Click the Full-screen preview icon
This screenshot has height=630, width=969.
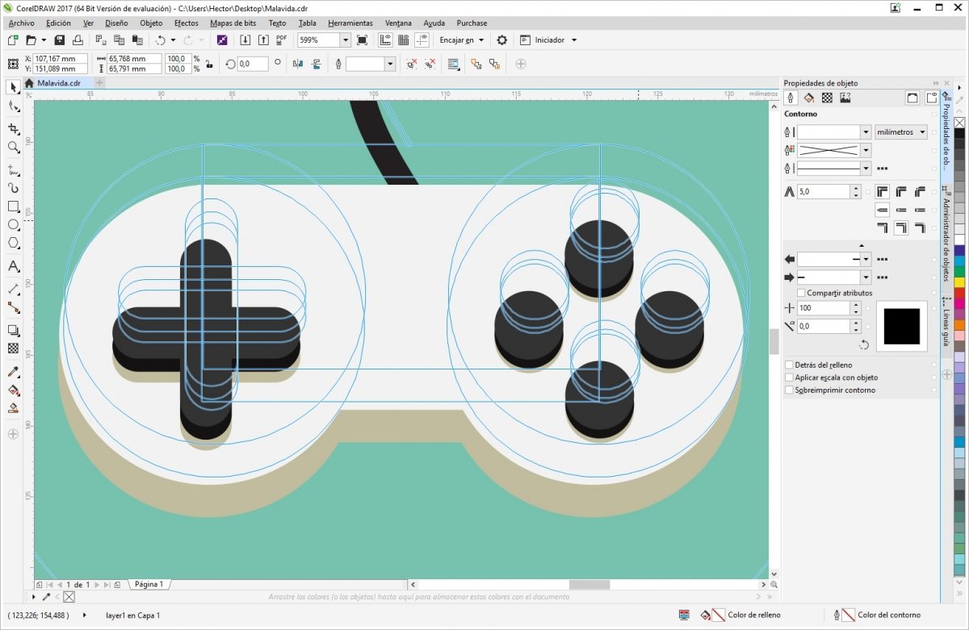click(x=362, y=40)
